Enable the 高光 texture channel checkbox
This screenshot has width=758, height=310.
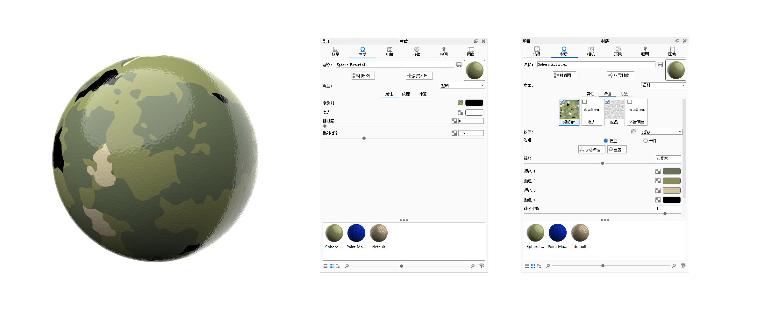coord(585,102)
